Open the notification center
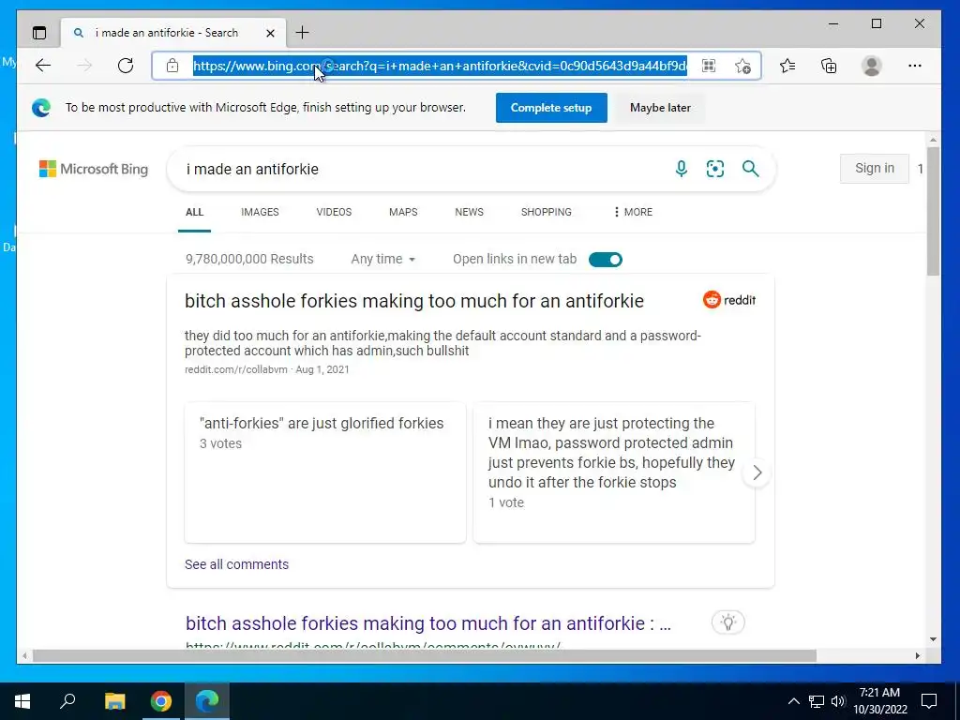 pyautogui.click(x=929, y=701)
